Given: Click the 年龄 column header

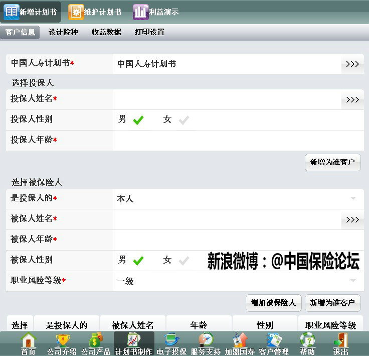Looking at the screenshot, I should tap(199, 324).
